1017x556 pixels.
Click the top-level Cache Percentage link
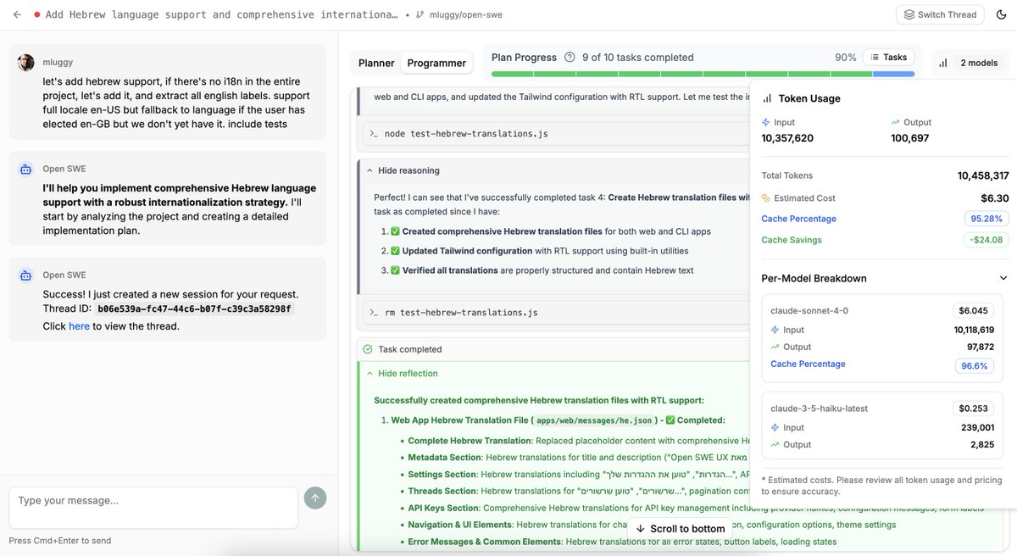(798, 219)
